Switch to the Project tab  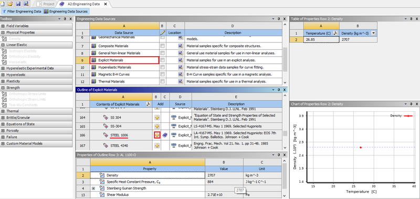46,4
